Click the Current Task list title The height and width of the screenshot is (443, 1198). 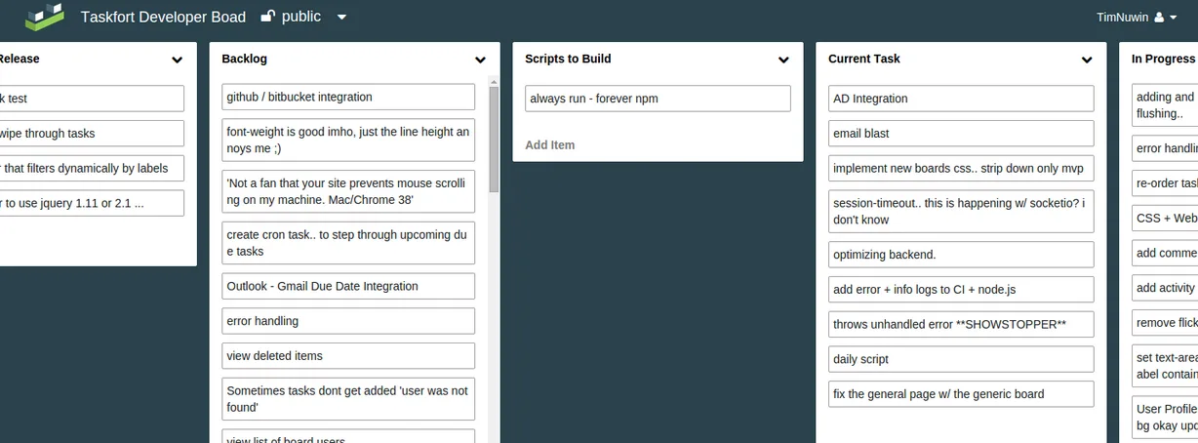[x=863, y=59]
